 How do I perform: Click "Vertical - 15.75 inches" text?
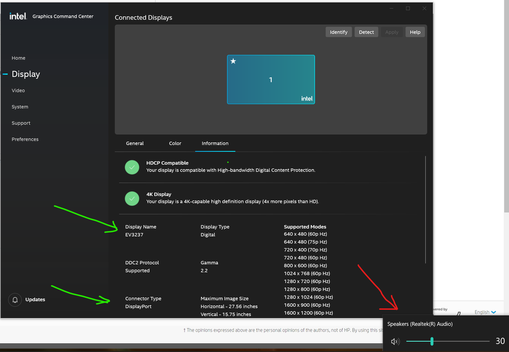point(226,314)
